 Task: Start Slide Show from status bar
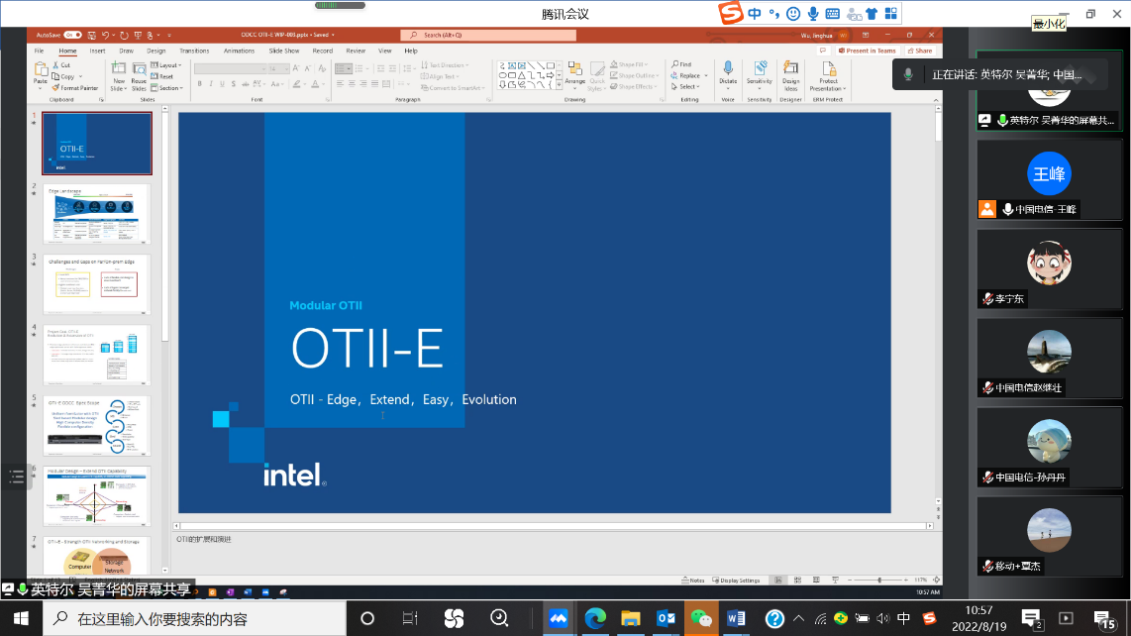[x=835, y=580]
